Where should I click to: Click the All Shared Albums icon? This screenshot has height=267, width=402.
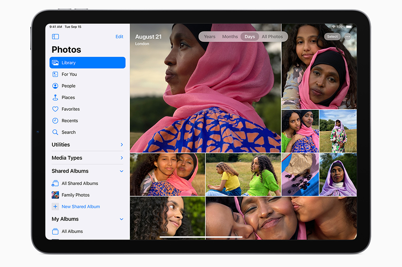[x=55, y=183]
